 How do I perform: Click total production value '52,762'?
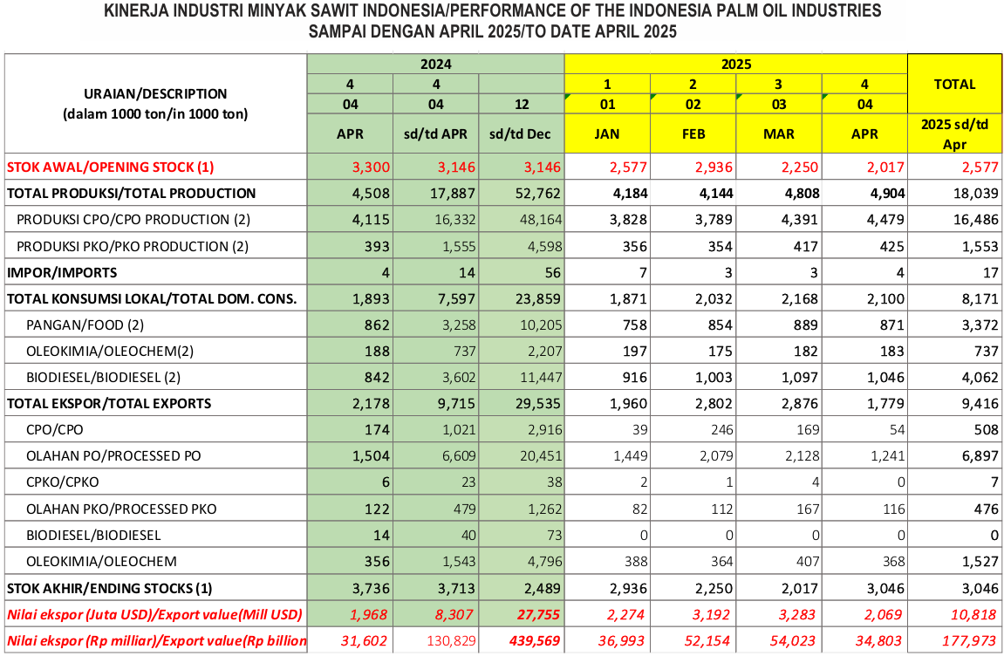click(x=538, y=194)
